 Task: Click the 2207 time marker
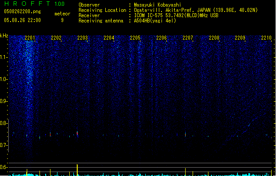click(188, 38)
